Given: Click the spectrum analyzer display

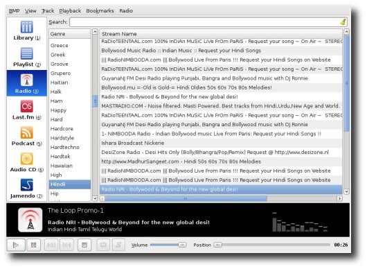Looking at the screenshot, I should (300, 222).
